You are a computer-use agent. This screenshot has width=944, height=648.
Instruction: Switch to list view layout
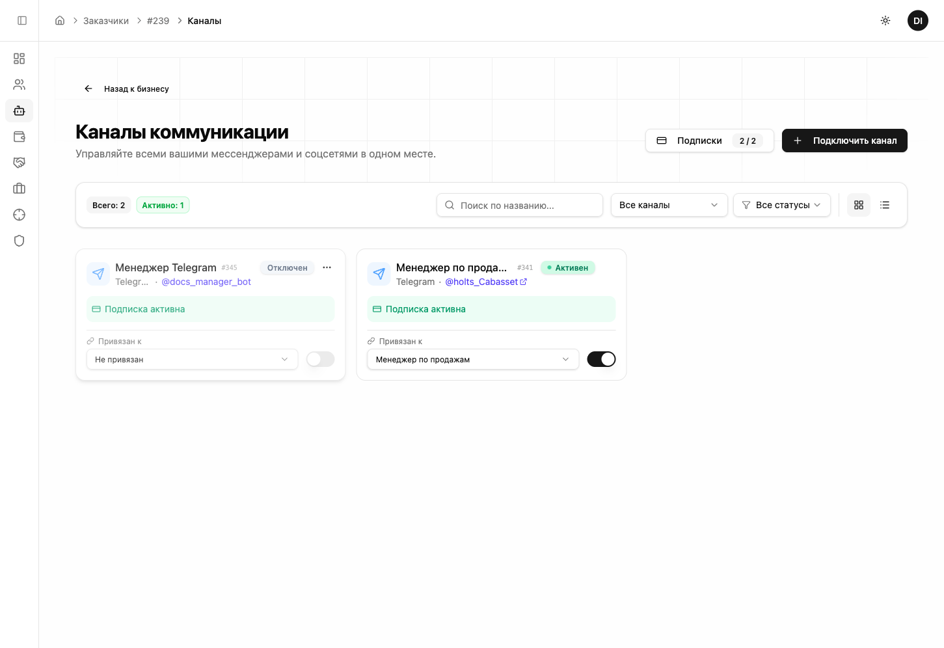(x=885, y=205)
